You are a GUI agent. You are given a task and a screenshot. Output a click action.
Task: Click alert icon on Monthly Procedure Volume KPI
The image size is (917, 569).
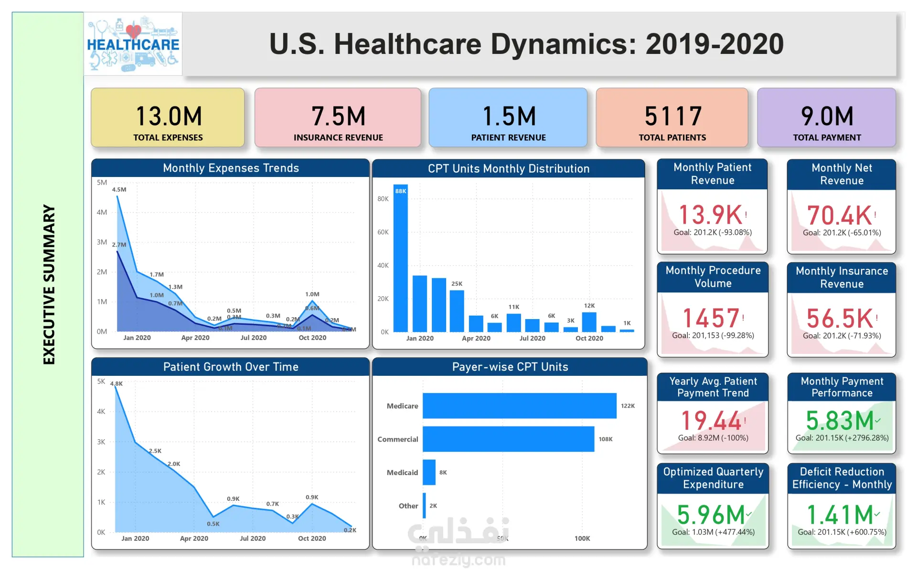pos(743,318)
